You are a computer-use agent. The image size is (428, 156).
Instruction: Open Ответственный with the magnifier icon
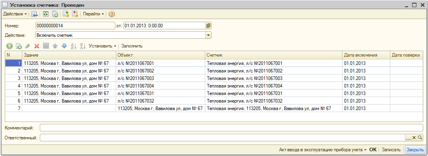pos(420,138)
